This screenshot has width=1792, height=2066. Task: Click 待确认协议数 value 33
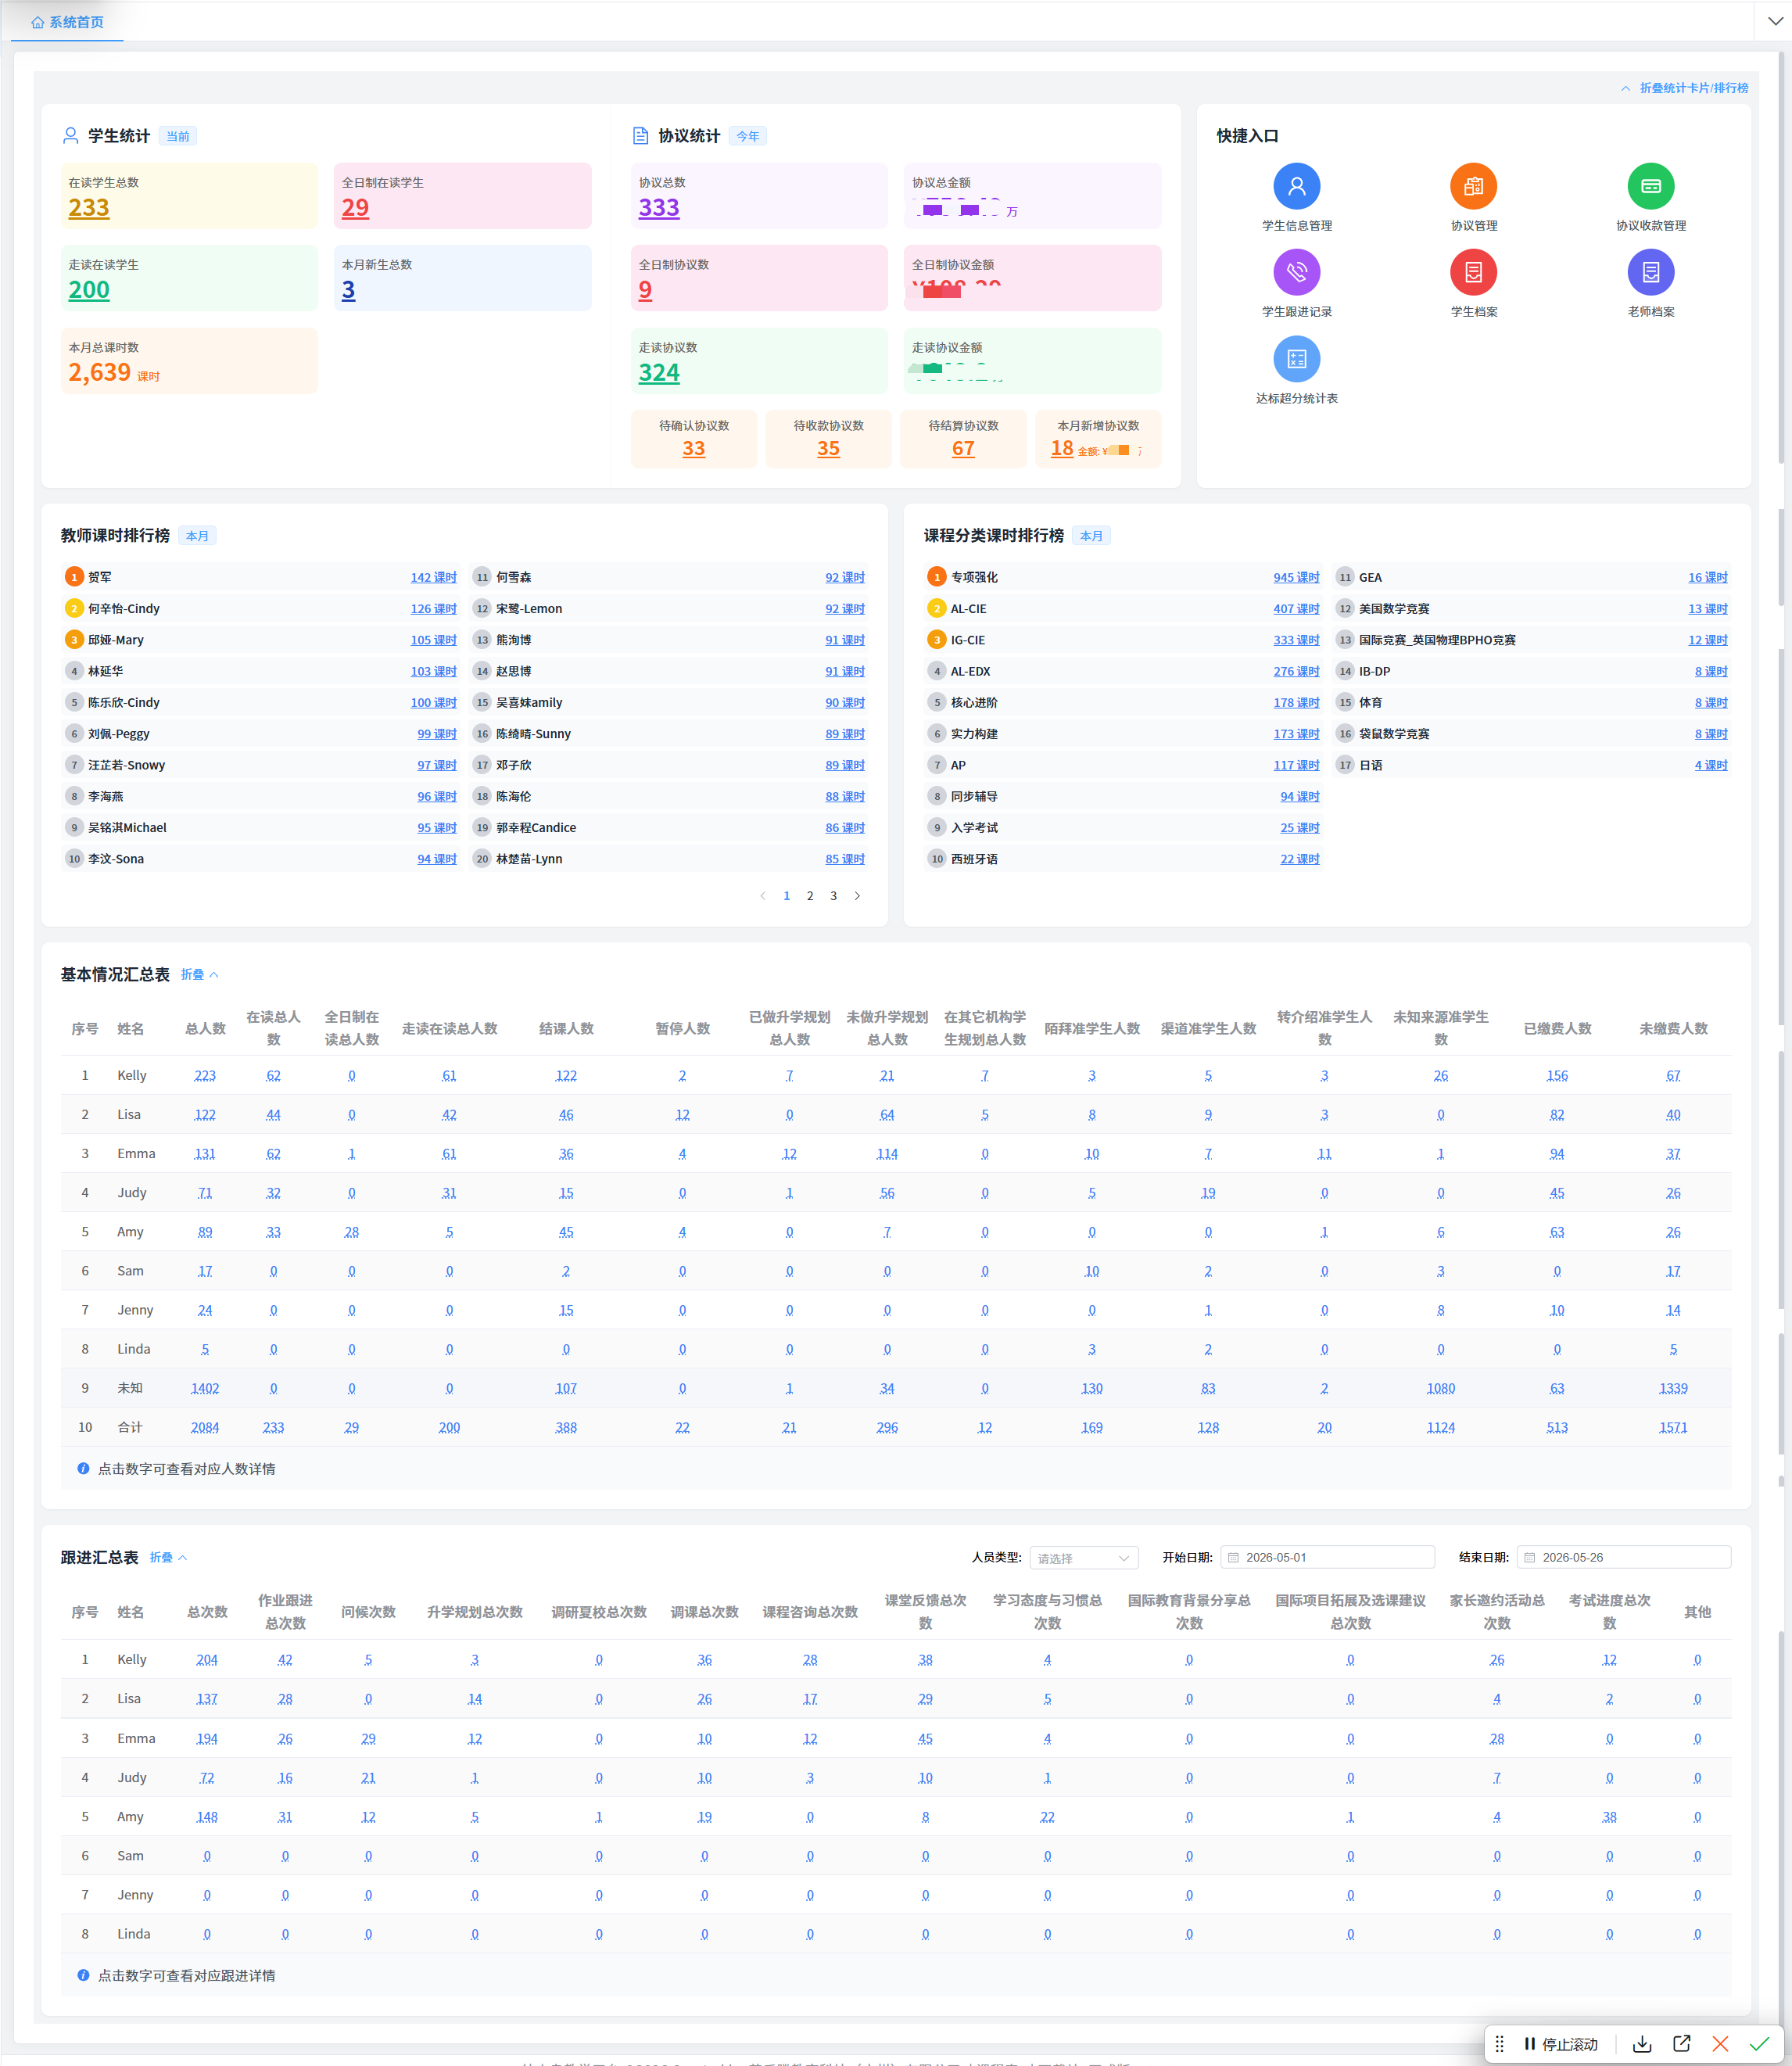[693, 449]
